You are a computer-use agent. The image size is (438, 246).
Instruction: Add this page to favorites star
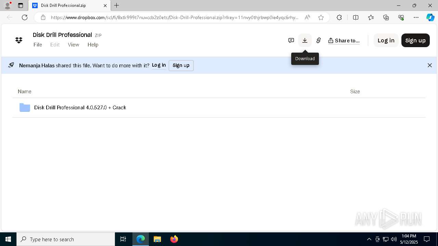pyautogui.click(x=321, y=17)
